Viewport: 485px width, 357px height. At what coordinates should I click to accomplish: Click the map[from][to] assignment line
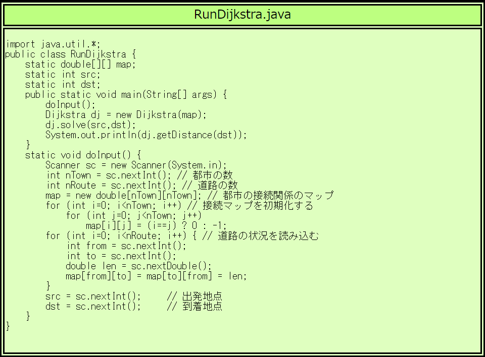click(156, 276)
